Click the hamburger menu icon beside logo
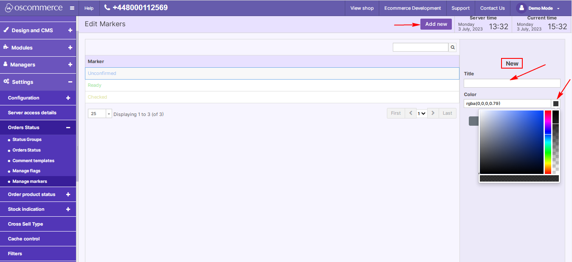This screenshot has width=572, height=262. [x=72, y=8]
